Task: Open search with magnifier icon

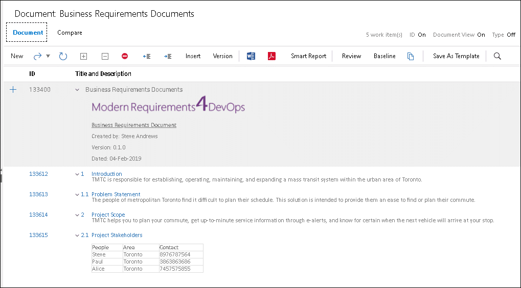Action: pos(497,56)
